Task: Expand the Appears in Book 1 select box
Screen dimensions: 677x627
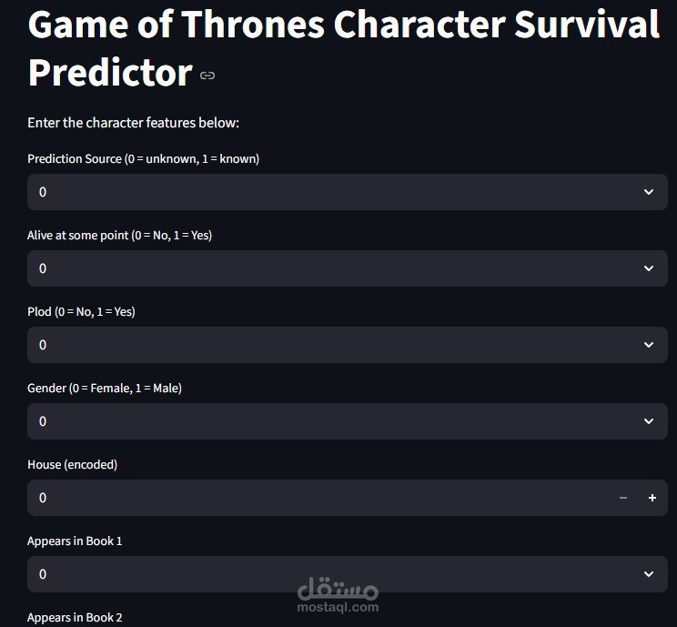Action: point(318,574)
